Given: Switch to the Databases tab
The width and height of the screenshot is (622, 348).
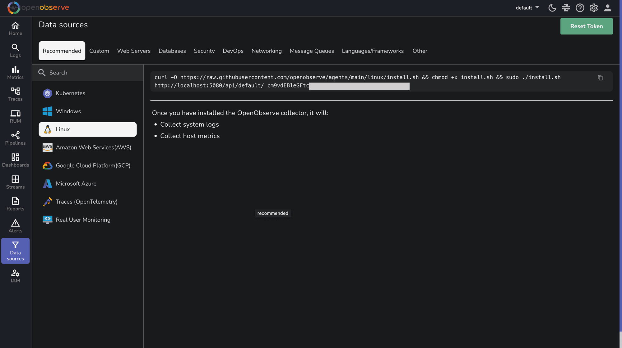Looking at the screenshot, I should pyautogui.click(x=172, y=51).
